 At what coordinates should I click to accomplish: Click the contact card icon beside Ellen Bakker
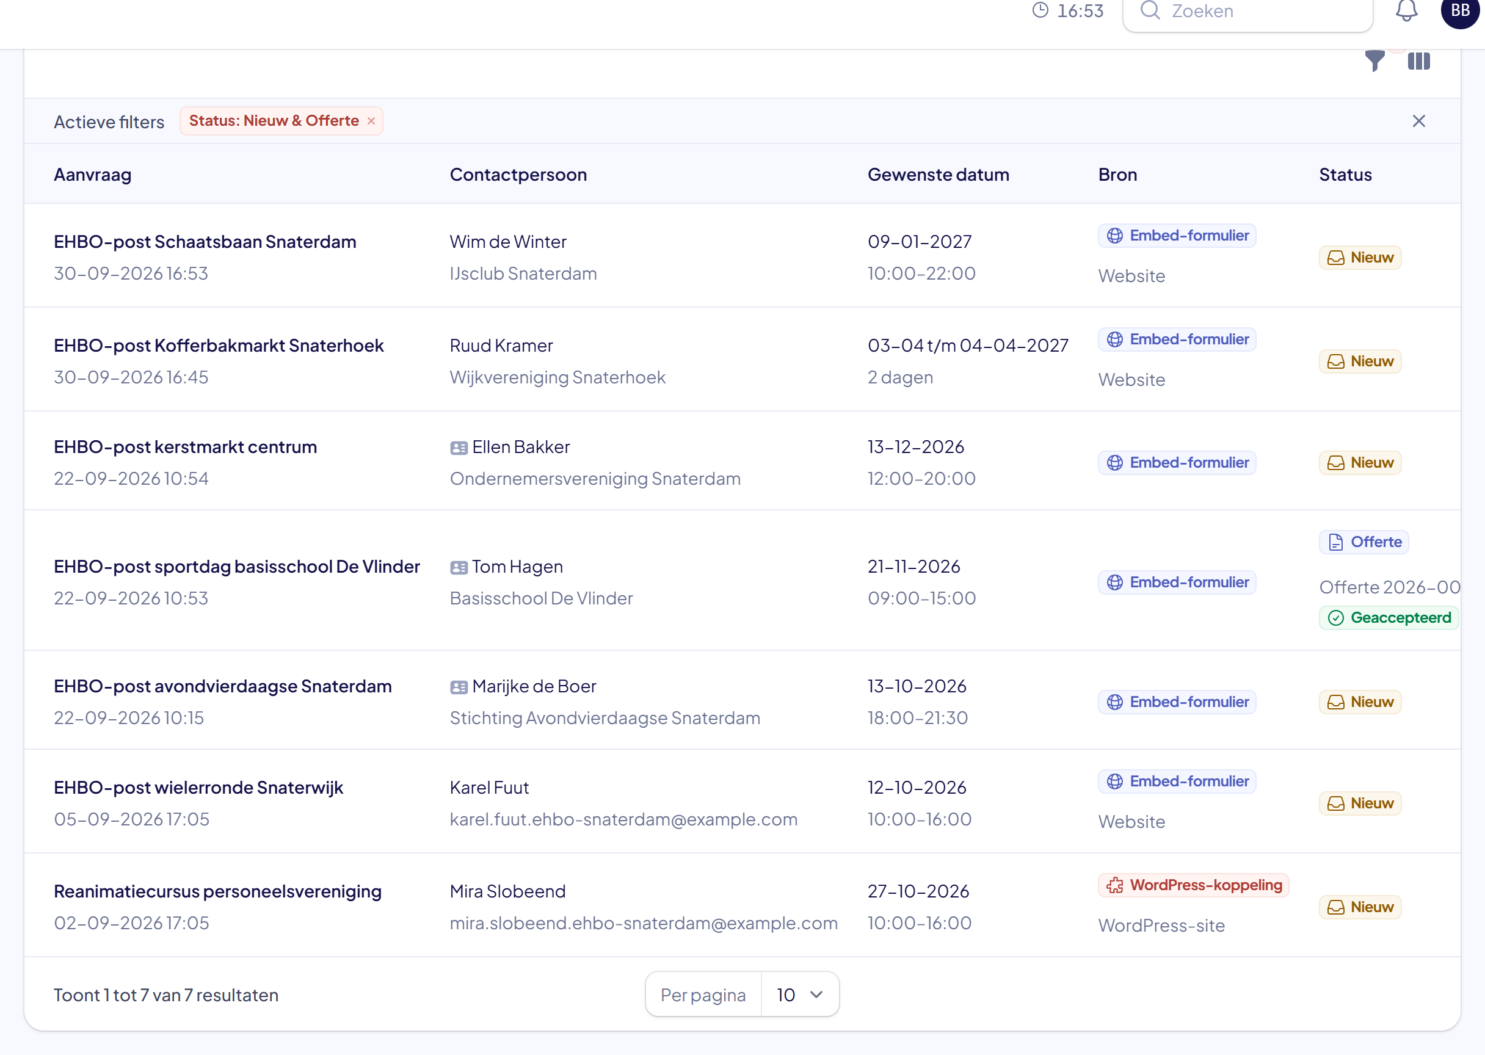pos(459,448)
